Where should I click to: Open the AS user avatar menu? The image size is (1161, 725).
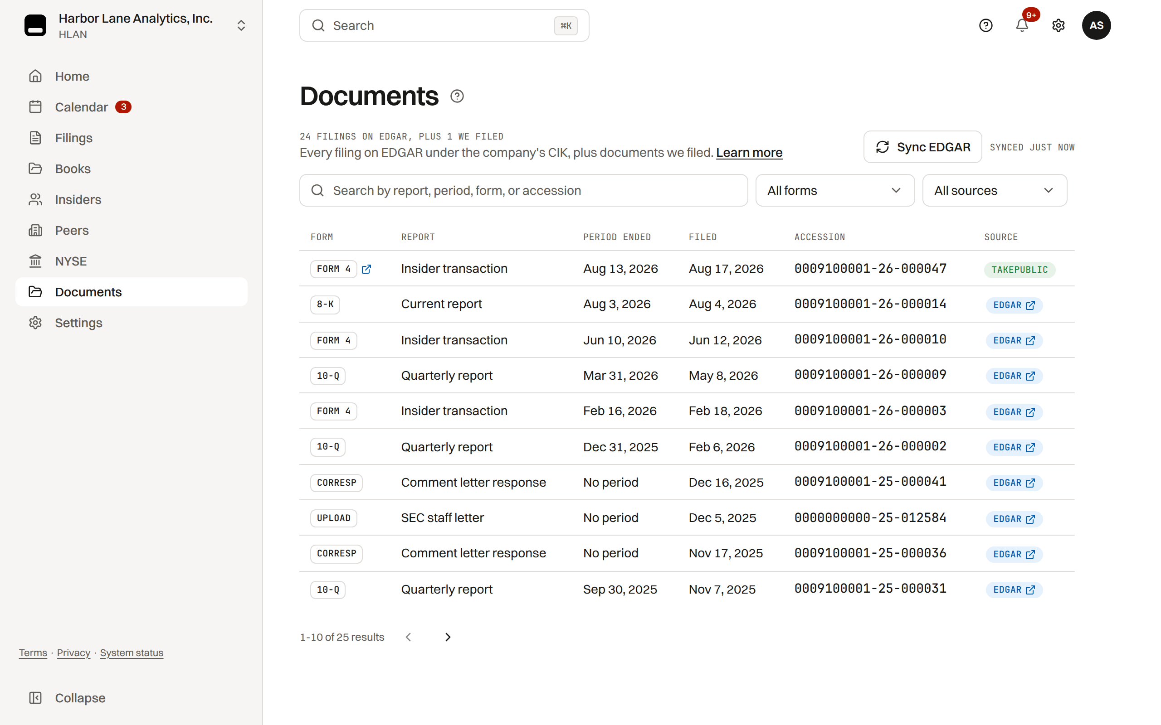coord(1096,25)
